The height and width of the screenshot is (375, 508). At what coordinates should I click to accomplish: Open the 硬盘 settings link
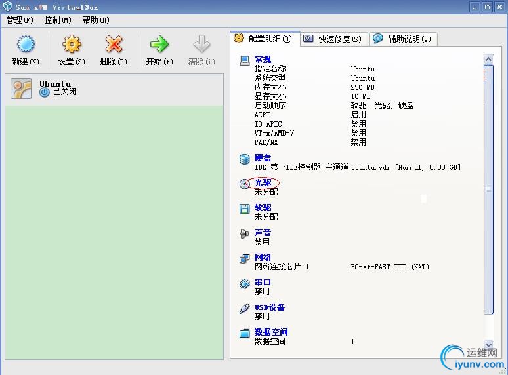(x=263, y=158)
